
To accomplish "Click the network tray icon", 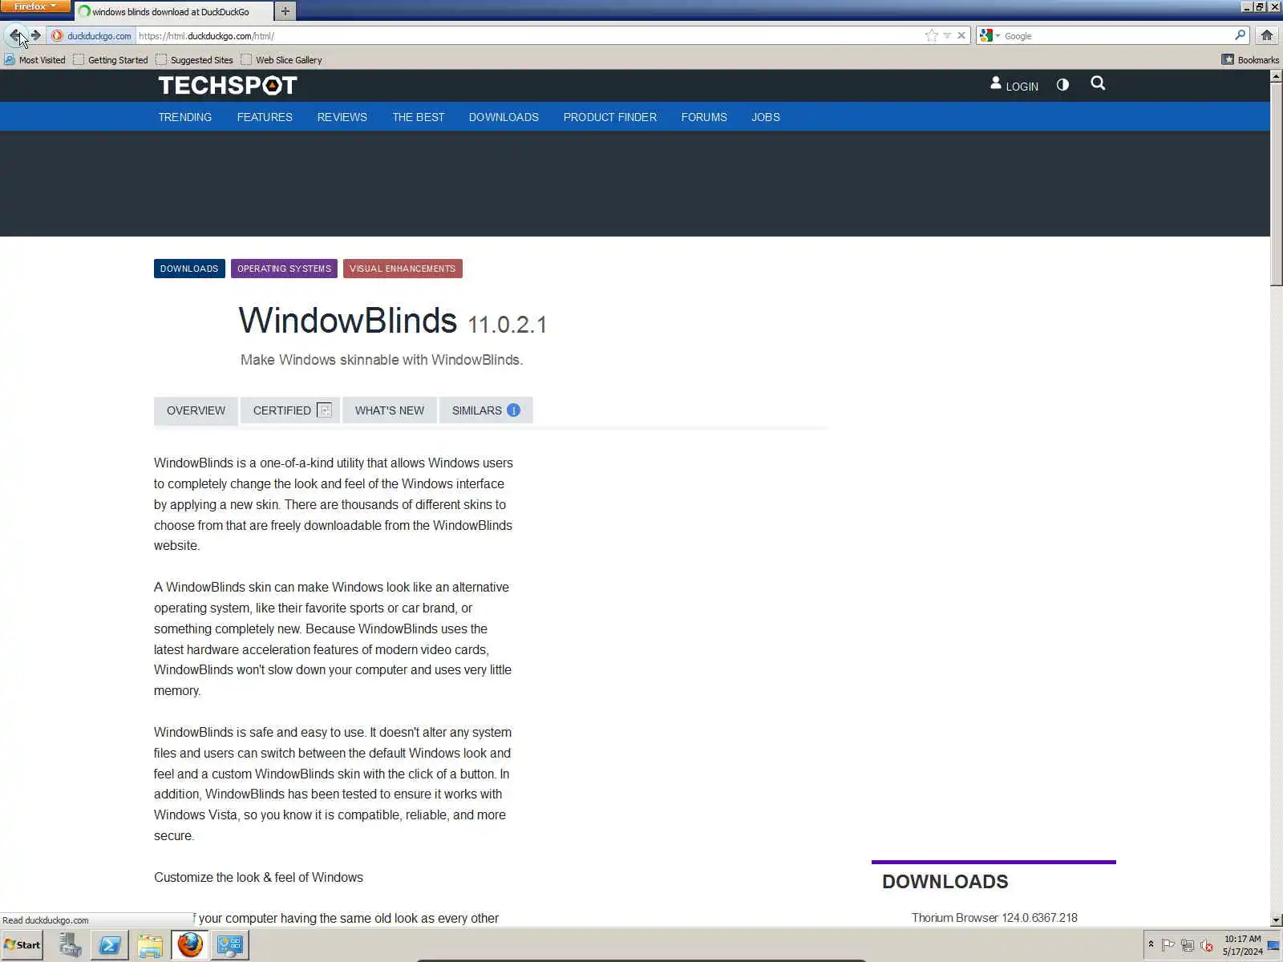I will 1188,945.
